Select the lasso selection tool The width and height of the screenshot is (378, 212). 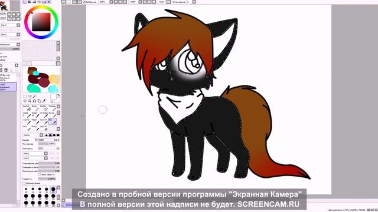point(30,97)
